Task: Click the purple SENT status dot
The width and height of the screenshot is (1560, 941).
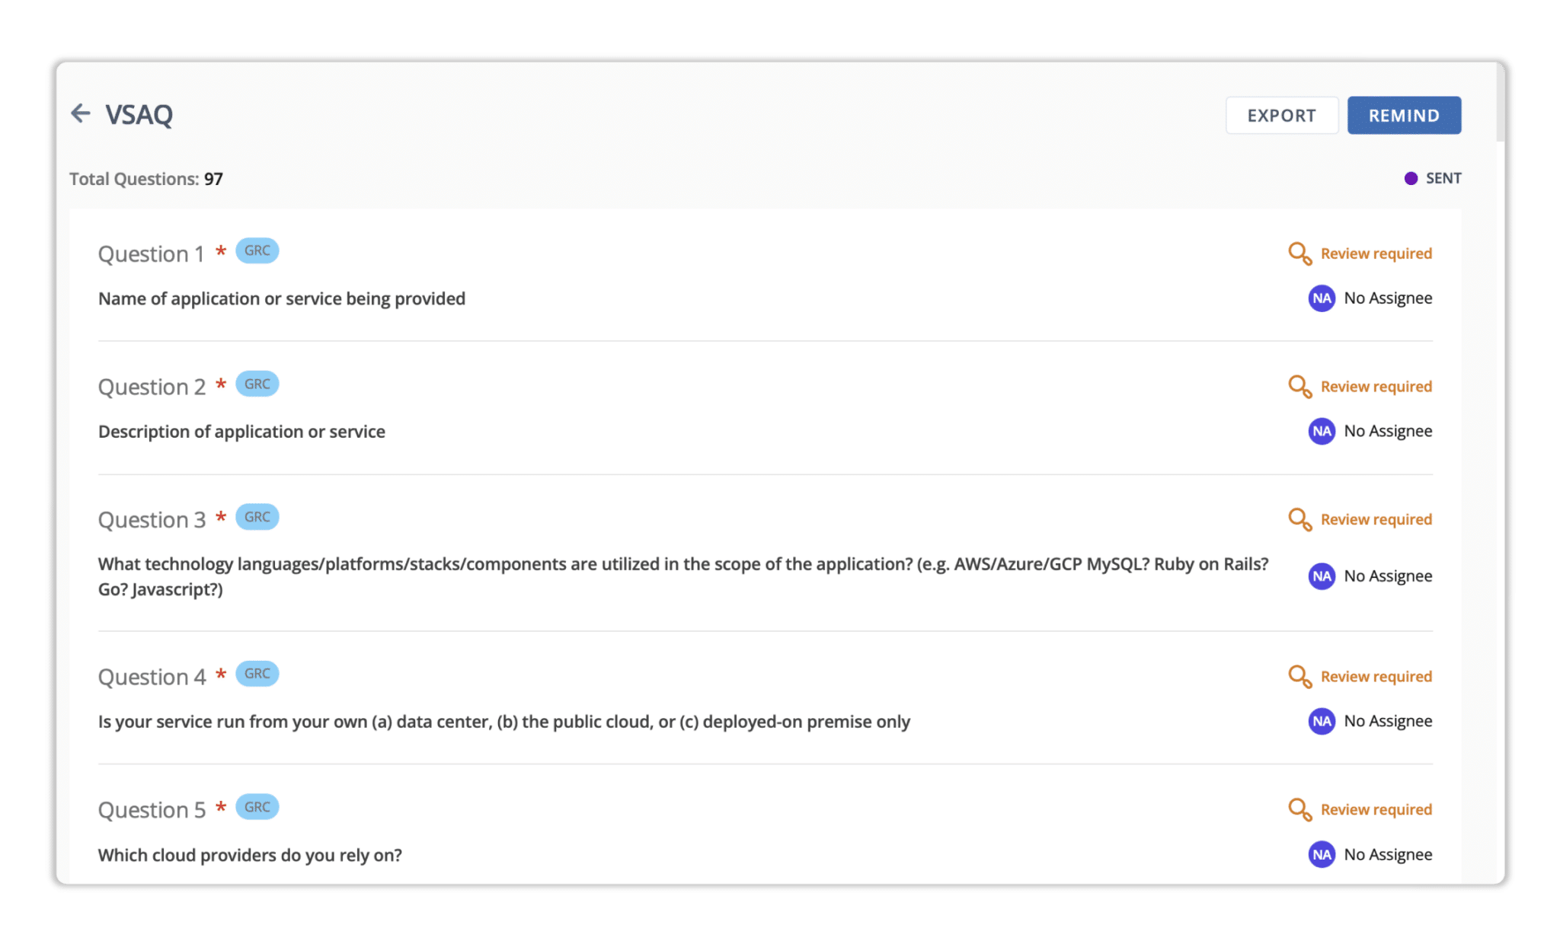Action: point(1411,178)
